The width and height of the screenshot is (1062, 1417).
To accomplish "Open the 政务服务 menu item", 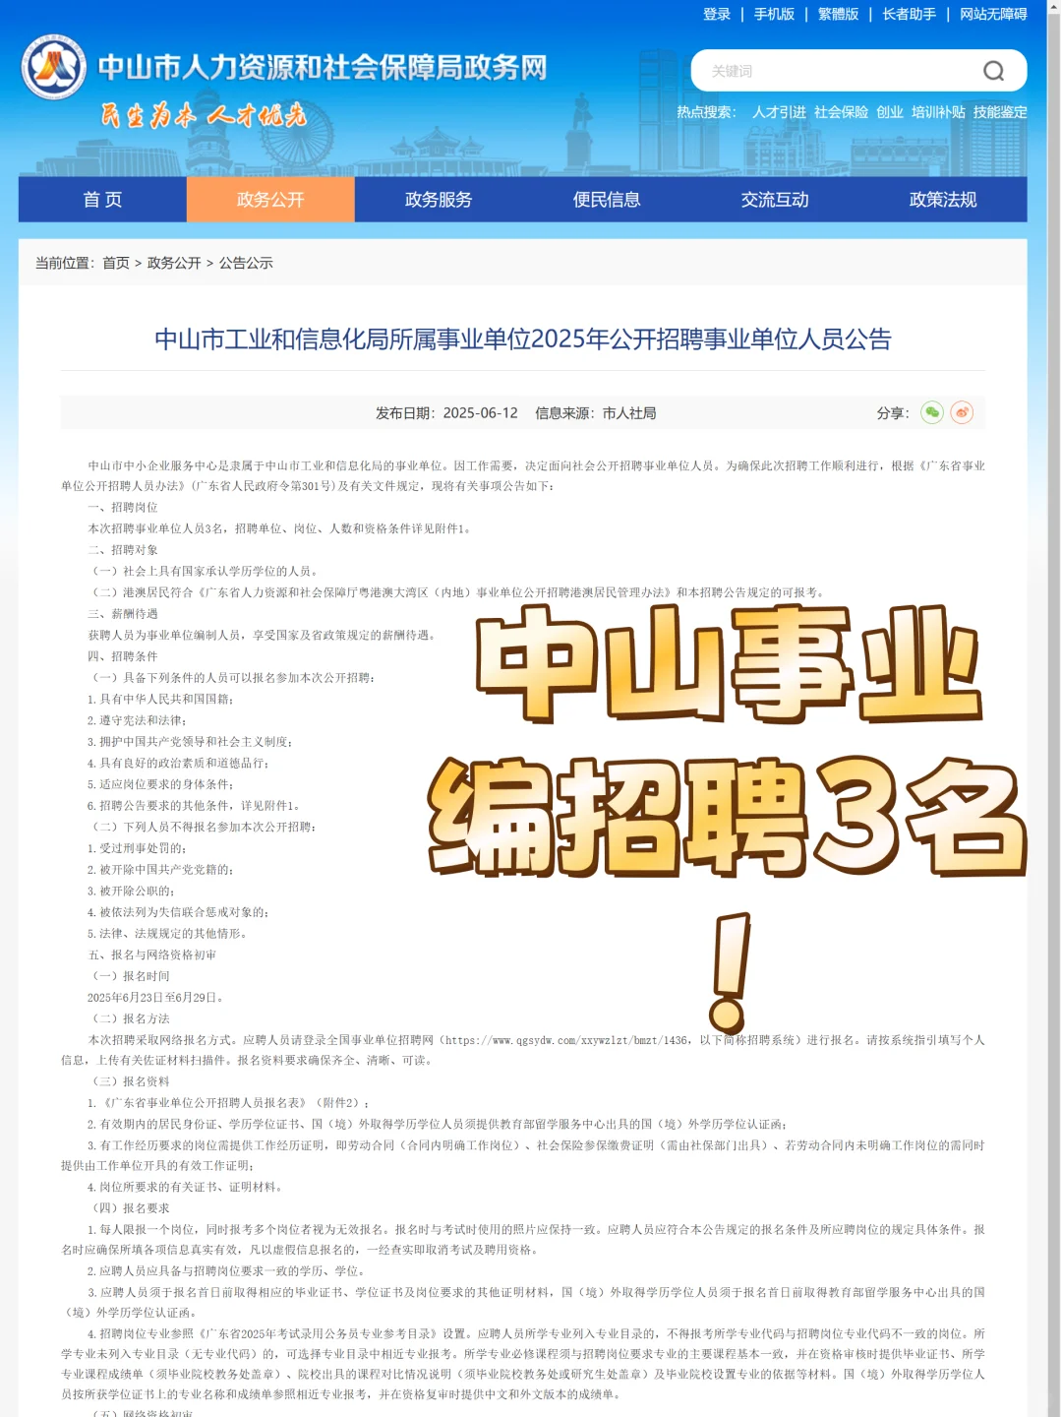I will click(x=438, y=199).
